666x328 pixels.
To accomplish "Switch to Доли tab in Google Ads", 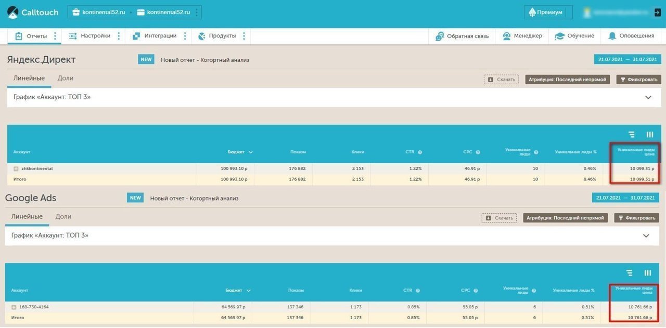I will [63, 217].
